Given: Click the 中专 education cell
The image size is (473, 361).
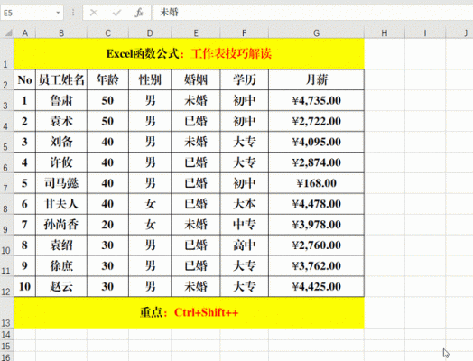Looking at the screenshot, I should click(245, 225).
